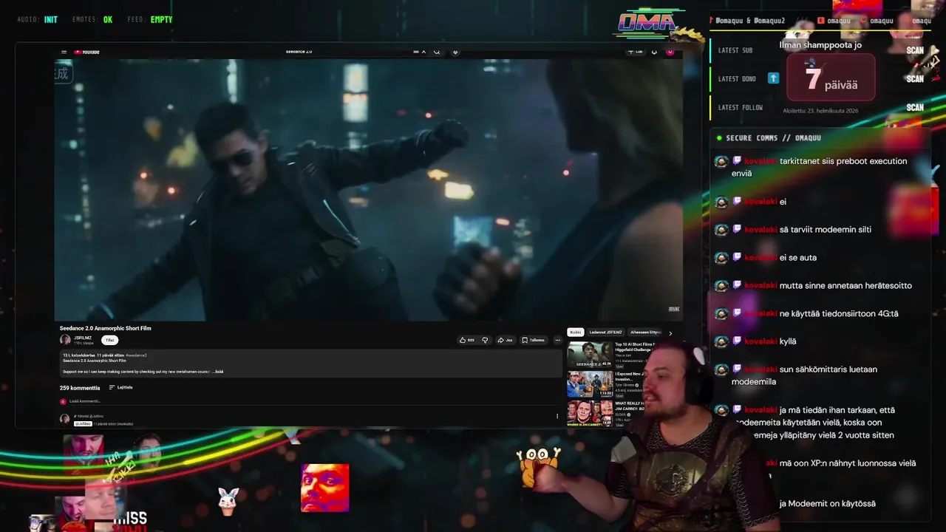Open the YouTube account avatar menu
946x532 pixels.
pos(670,52)
